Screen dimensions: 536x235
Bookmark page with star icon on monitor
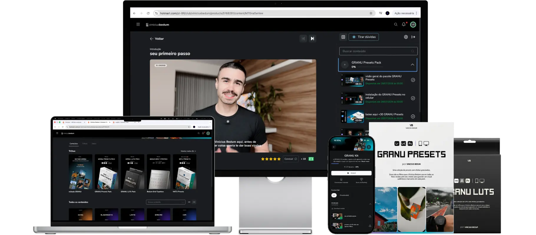pos(371,13)
